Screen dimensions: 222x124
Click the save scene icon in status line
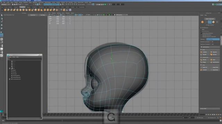click(17, 4)
